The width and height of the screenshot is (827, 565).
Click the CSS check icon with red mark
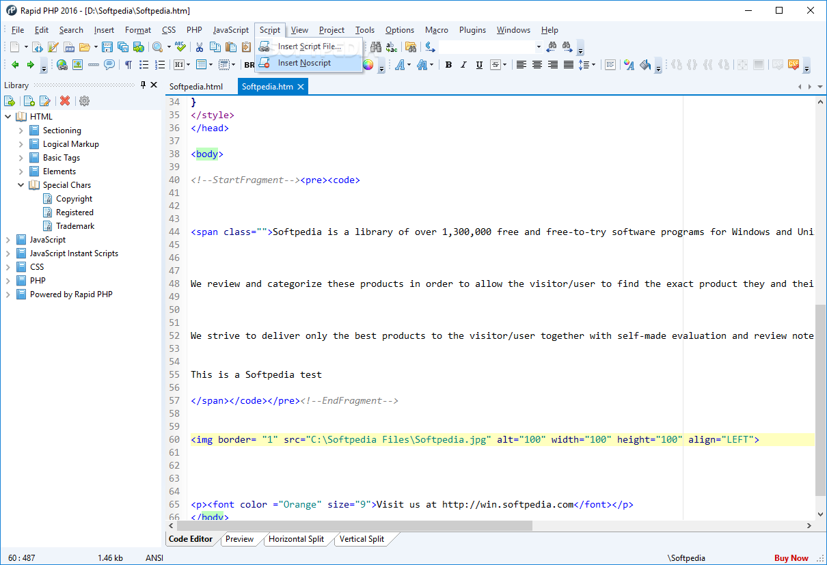pyautogui.click(x=794, y=65)
